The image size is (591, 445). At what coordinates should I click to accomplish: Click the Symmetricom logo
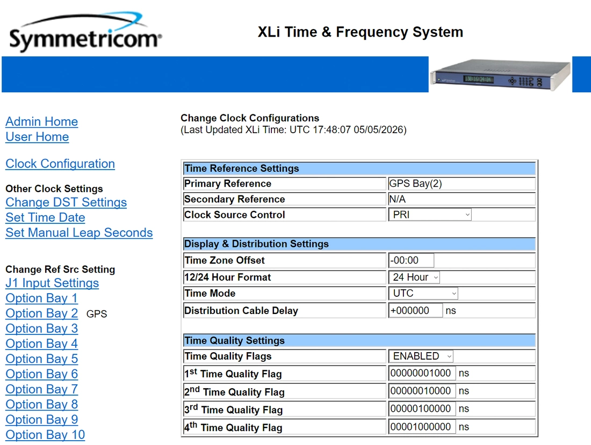[85, 32]
